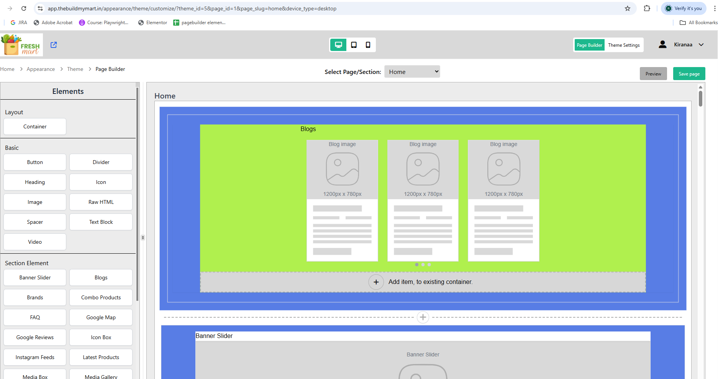Image resolution: width=718 pixels, height=379 pixels.
Task: Reload the browser page
Action: (x=24, y=8)
